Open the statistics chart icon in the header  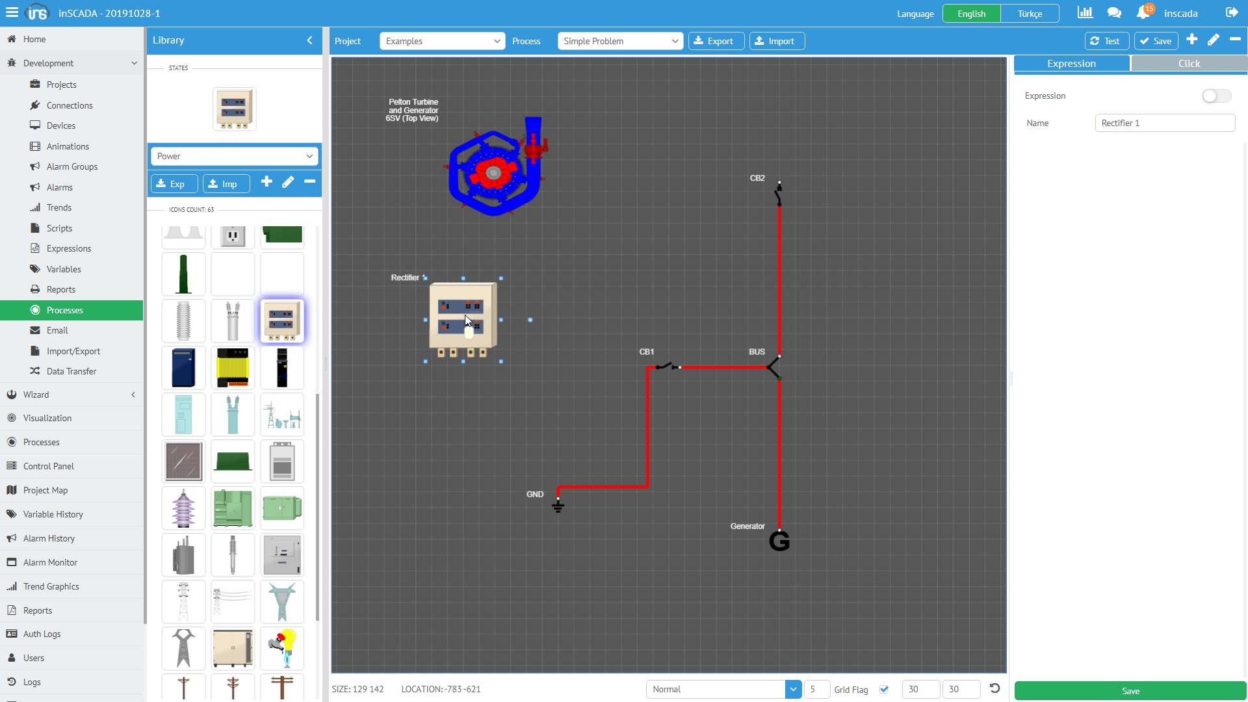click(1085, 12)
